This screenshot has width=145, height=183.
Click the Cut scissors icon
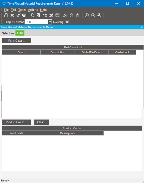[x=65, y=15]
